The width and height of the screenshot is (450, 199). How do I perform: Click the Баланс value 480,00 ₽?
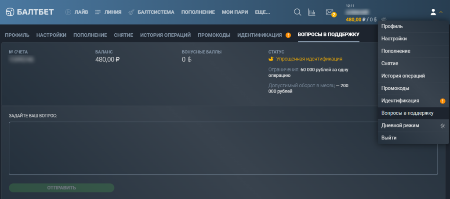click(107, 59)
